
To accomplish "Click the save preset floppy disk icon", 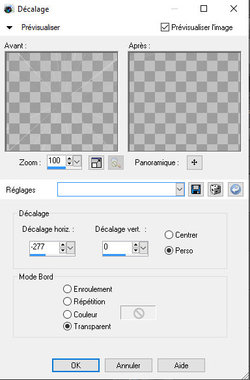I will coord(196,189).
